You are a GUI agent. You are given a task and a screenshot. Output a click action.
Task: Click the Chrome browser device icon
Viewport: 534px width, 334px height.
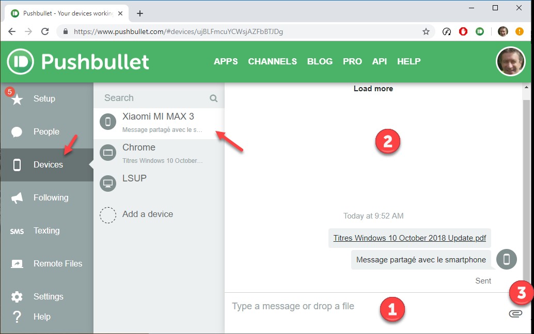coord(108,153)
